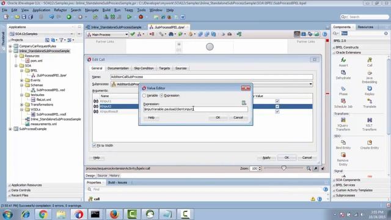Switch to Resources tab in right panel
Screen dimensions: 391x220
click(x=365, y=27)
